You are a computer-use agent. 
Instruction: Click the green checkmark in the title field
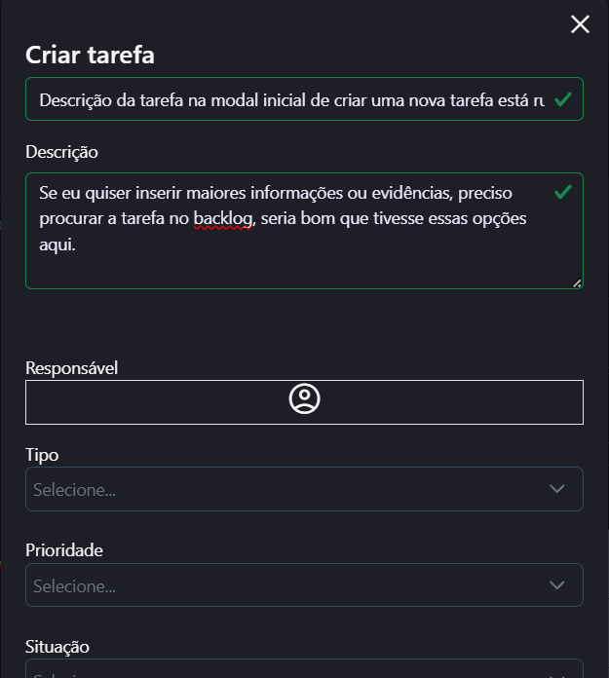(562, 99)
